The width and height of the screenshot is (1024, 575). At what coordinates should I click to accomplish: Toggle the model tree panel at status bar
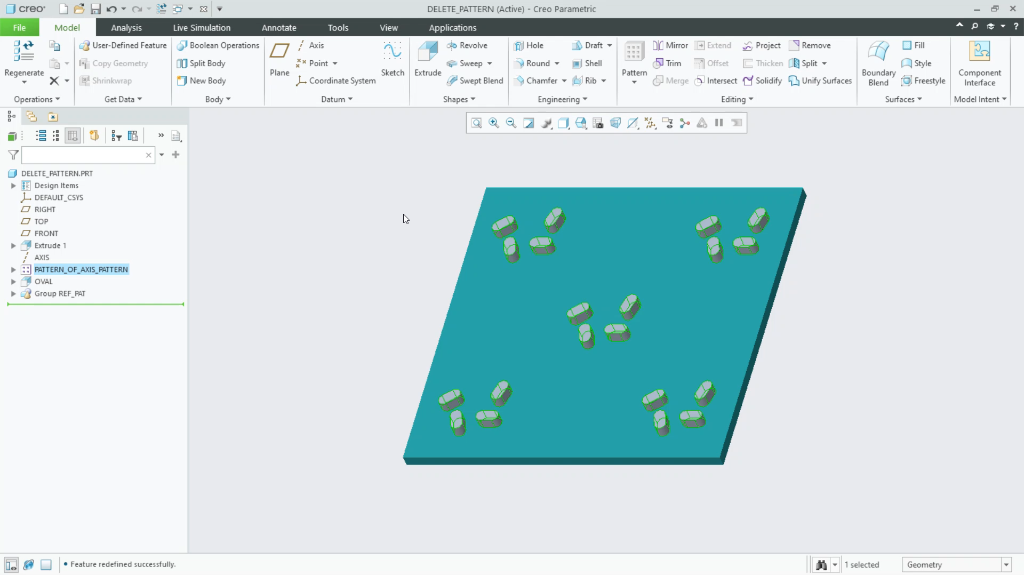tap(11, 564)
